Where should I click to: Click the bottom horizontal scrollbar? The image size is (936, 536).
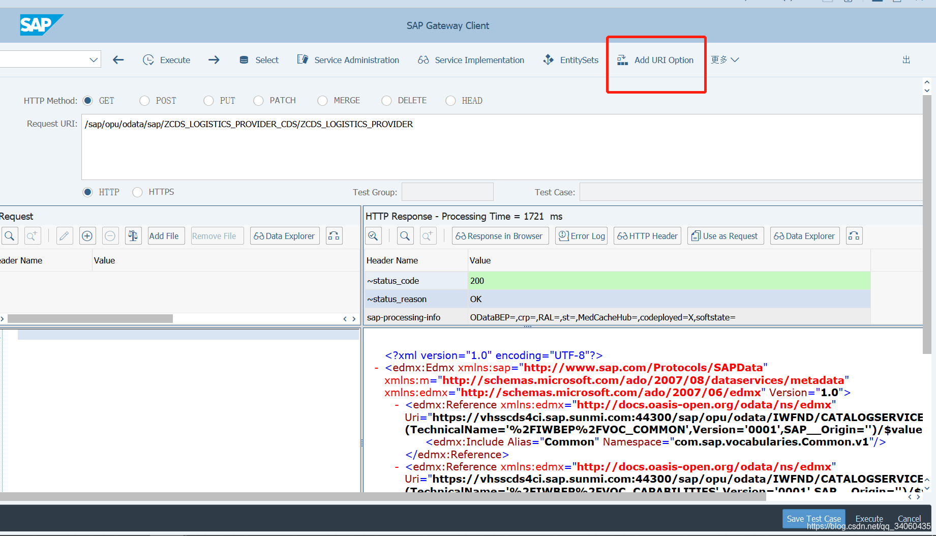tap(383, 497)
